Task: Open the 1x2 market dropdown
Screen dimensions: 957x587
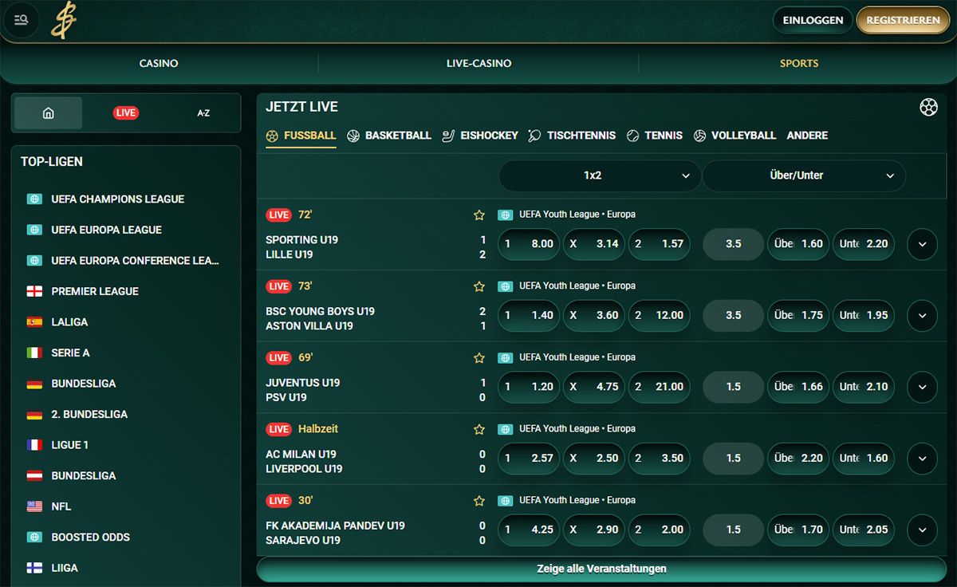Action: 600,175
